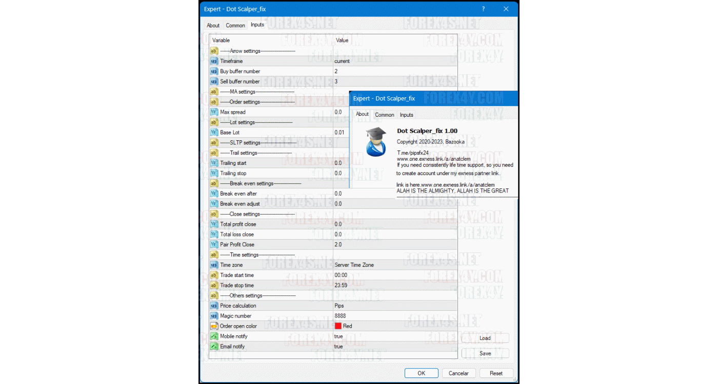Click the Trade start time icon

(214, 275)
